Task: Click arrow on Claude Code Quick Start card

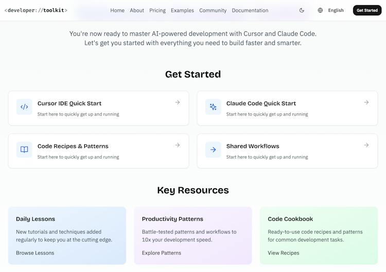Action: 366,102
